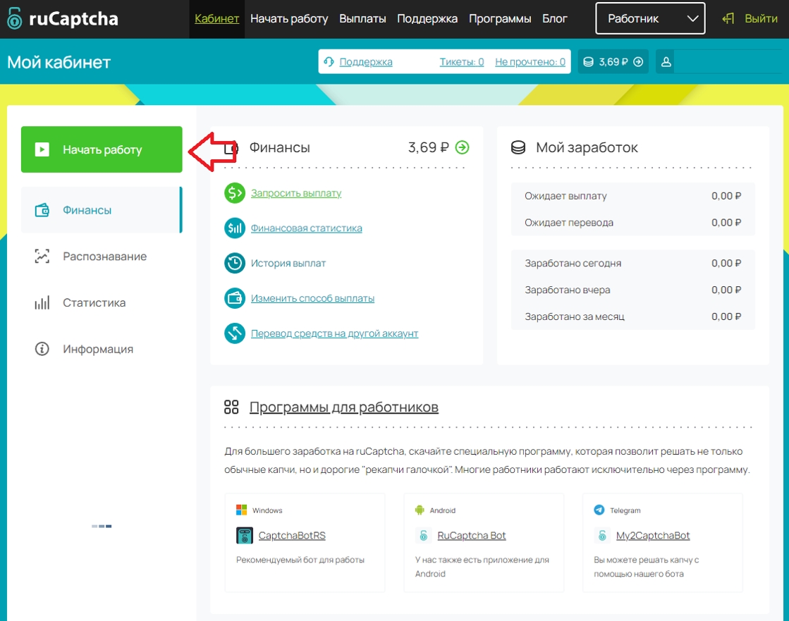This screenshot has height=621, width=789.
Task: Click the four-squares programs grid icon
Action: pos(231,407)
